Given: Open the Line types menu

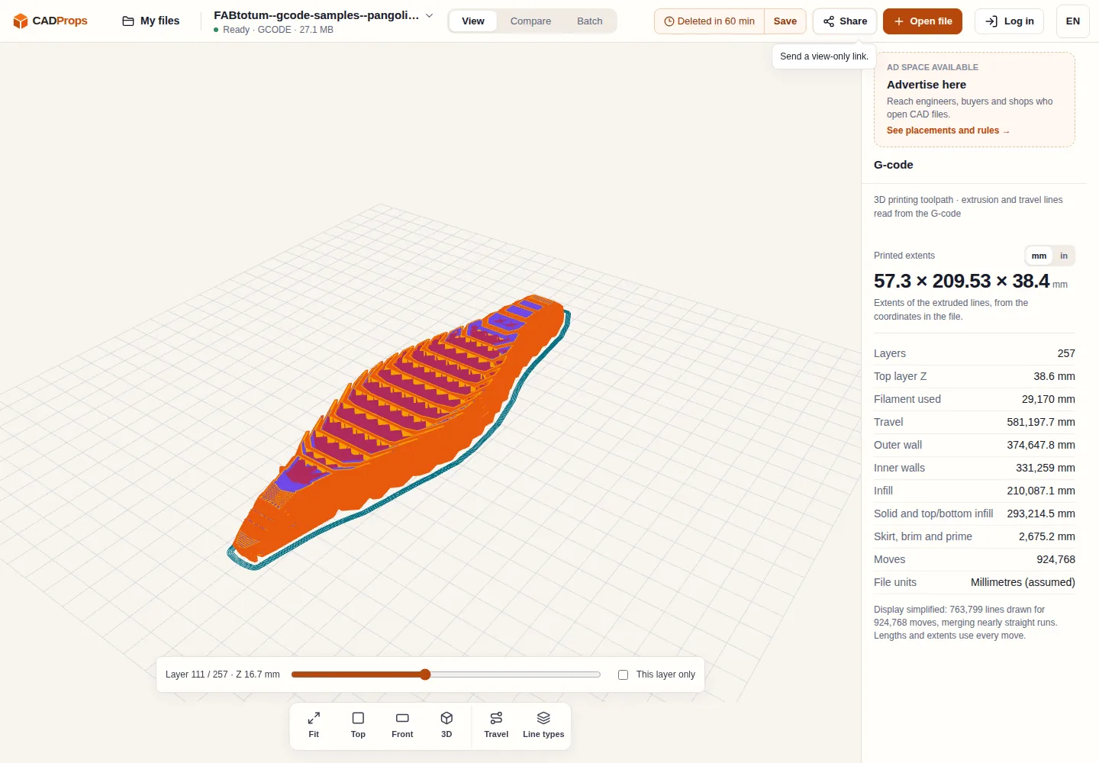Looking at the screenshot, I should (x=543, y=725).
